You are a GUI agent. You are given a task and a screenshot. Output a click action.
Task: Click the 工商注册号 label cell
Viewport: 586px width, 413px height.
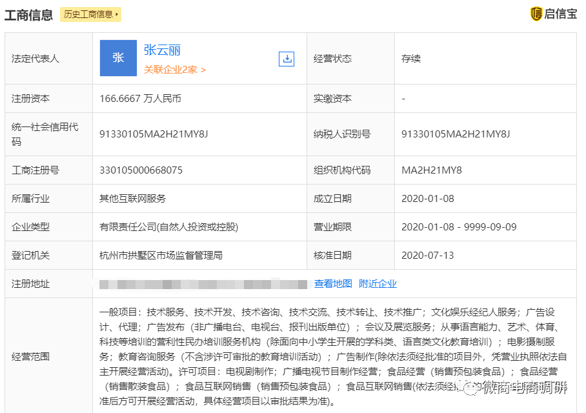[x=48, y=170]
